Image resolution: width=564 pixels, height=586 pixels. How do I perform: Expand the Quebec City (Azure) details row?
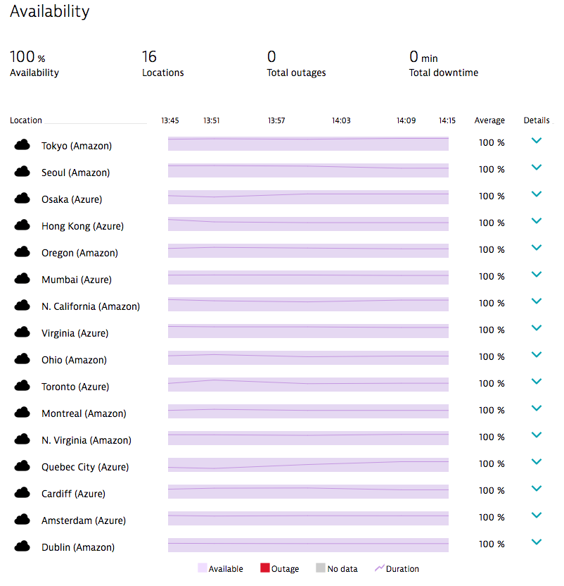[537, 461]
